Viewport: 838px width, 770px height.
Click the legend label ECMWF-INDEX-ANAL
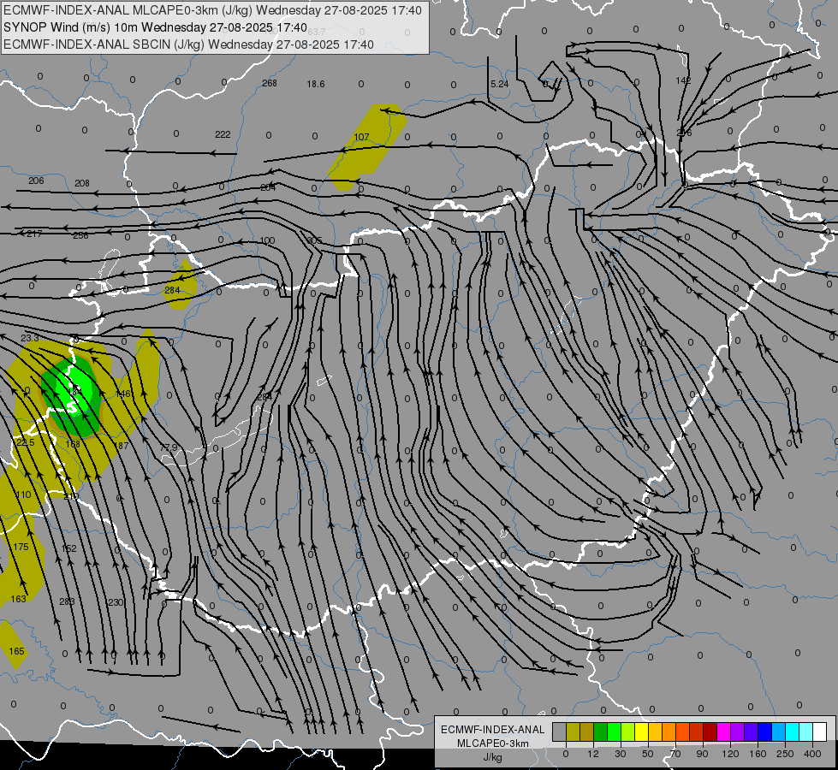[492, 730]
